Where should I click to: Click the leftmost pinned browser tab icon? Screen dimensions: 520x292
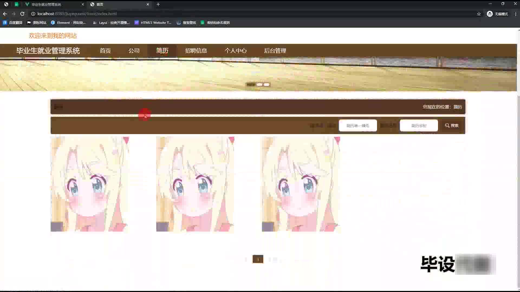[6, 4]
